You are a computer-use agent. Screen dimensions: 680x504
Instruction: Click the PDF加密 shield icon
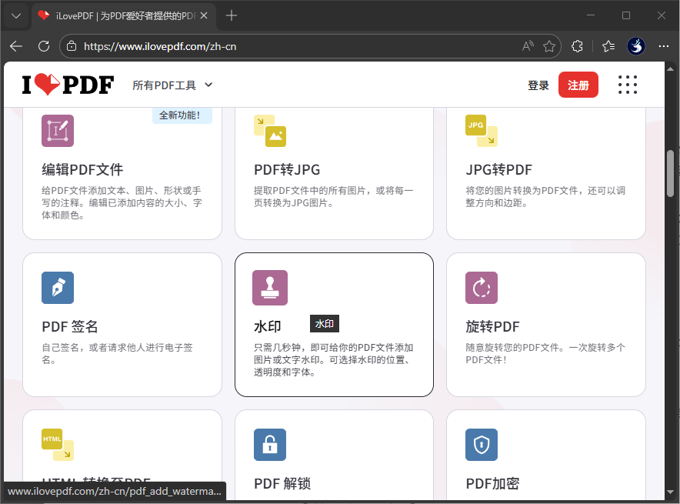(481, 444)
